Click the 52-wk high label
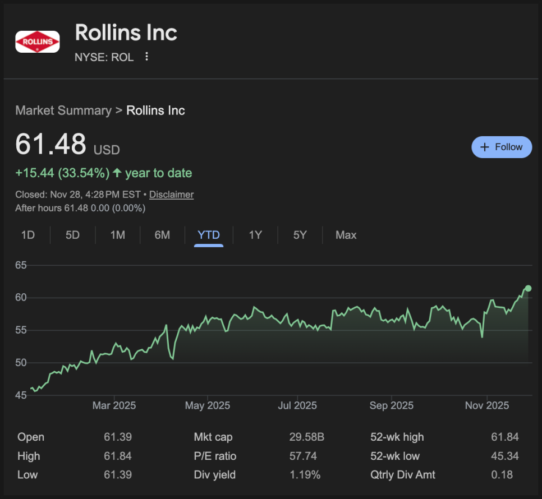The image size is (542, 499). [397, 437]
